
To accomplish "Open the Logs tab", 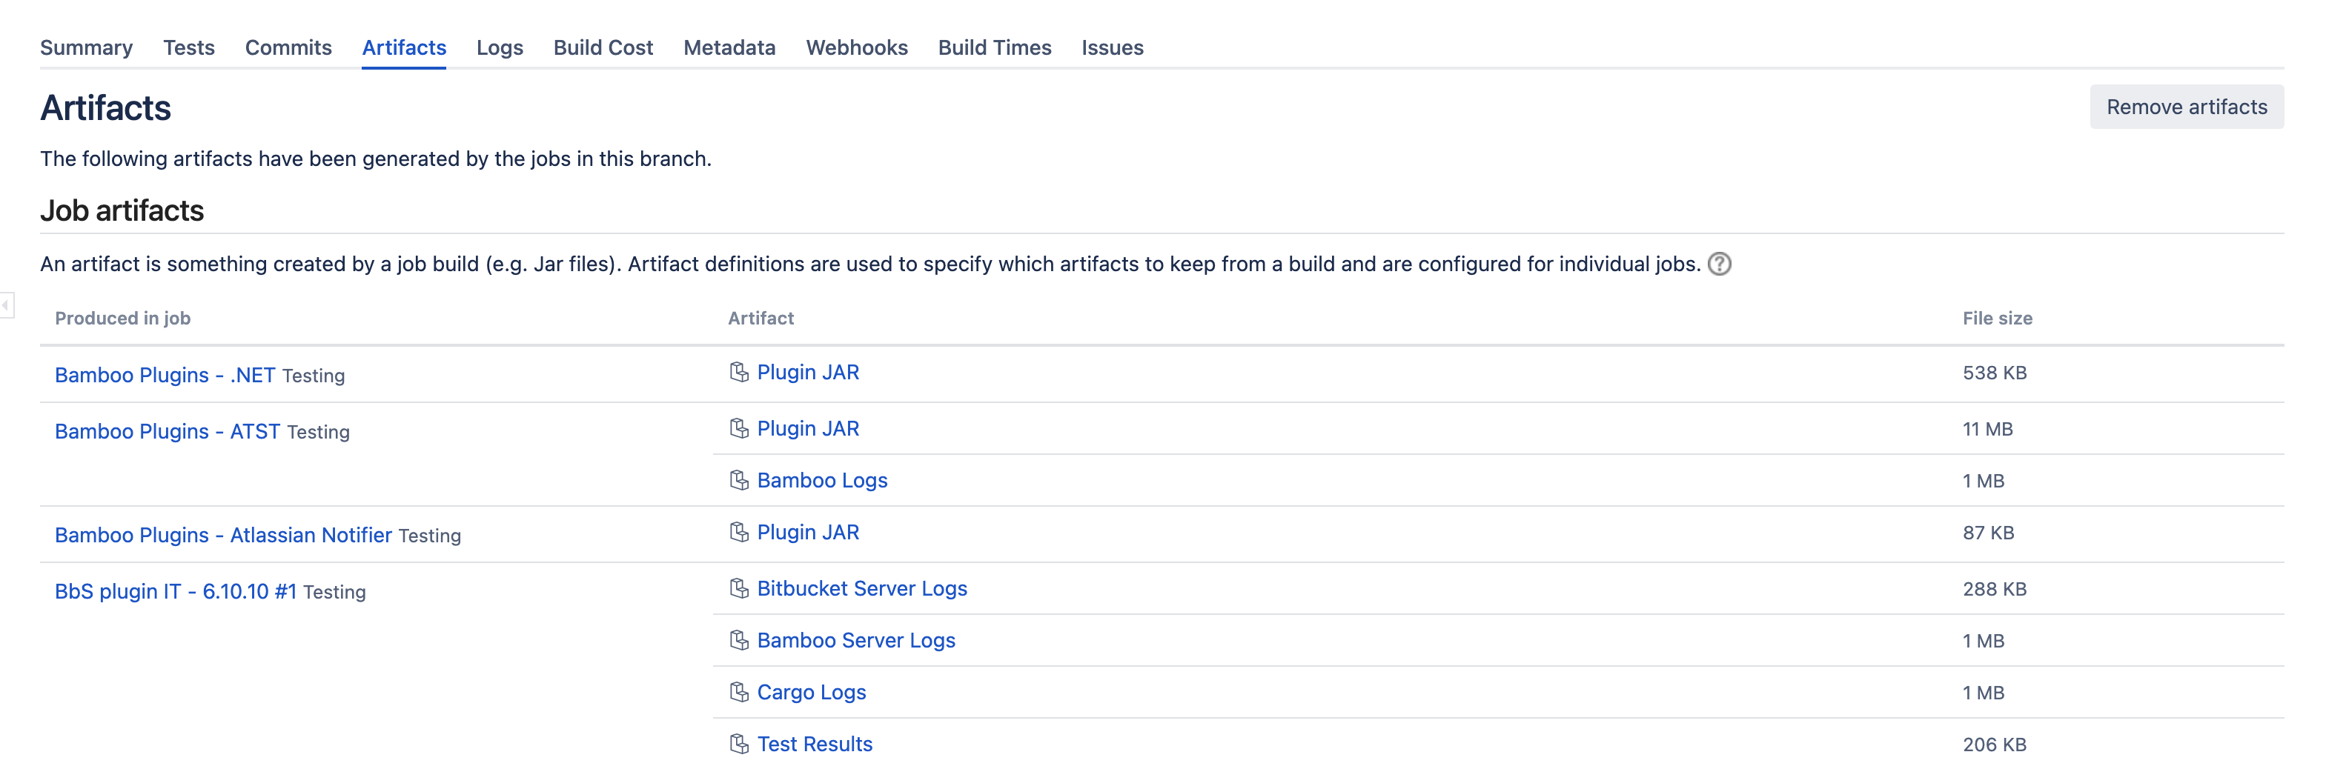I will (x=500, y=48).
